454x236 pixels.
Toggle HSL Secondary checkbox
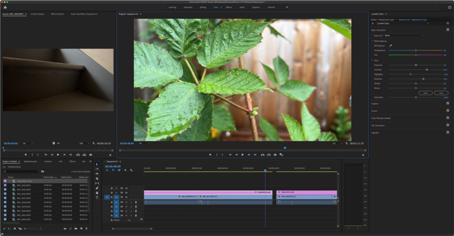pos(448,125)
